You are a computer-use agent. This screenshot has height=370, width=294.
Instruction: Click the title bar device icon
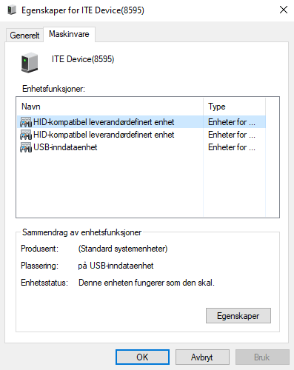[x=12, y=10]
